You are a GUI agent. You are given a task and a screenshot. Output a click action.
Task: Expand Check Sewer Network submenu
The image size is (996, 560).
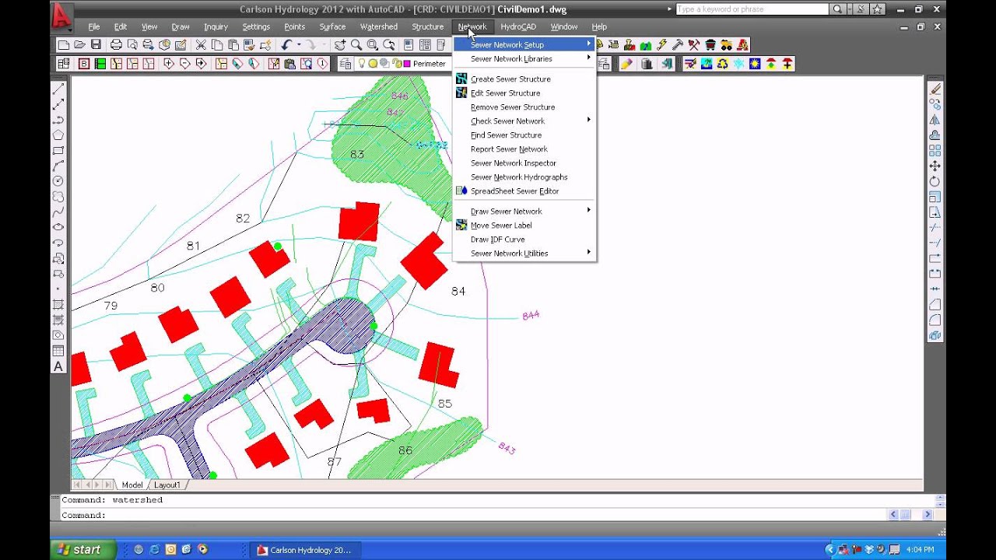click(524, 121)
